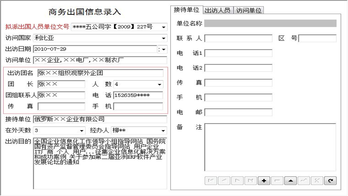Viewport: 348px width, 196px height.
Task: Open the 拟派出国人员单位文号 dropdown
Action: click(x=164, y=27)
